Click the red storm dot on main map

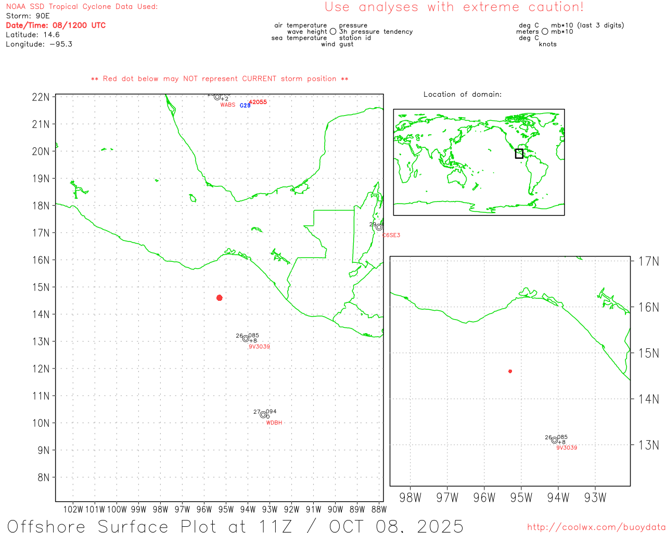(x=220, y=298)
